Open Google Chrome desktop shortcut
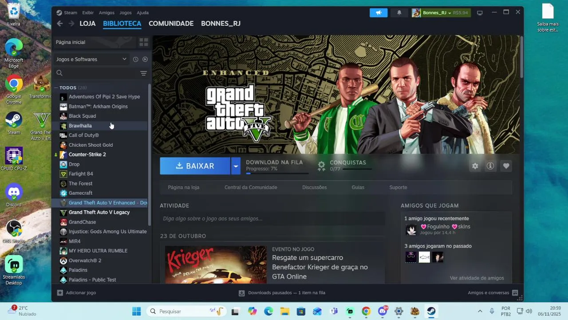Viewport: 568px width, 320px height. click(14, 90)
